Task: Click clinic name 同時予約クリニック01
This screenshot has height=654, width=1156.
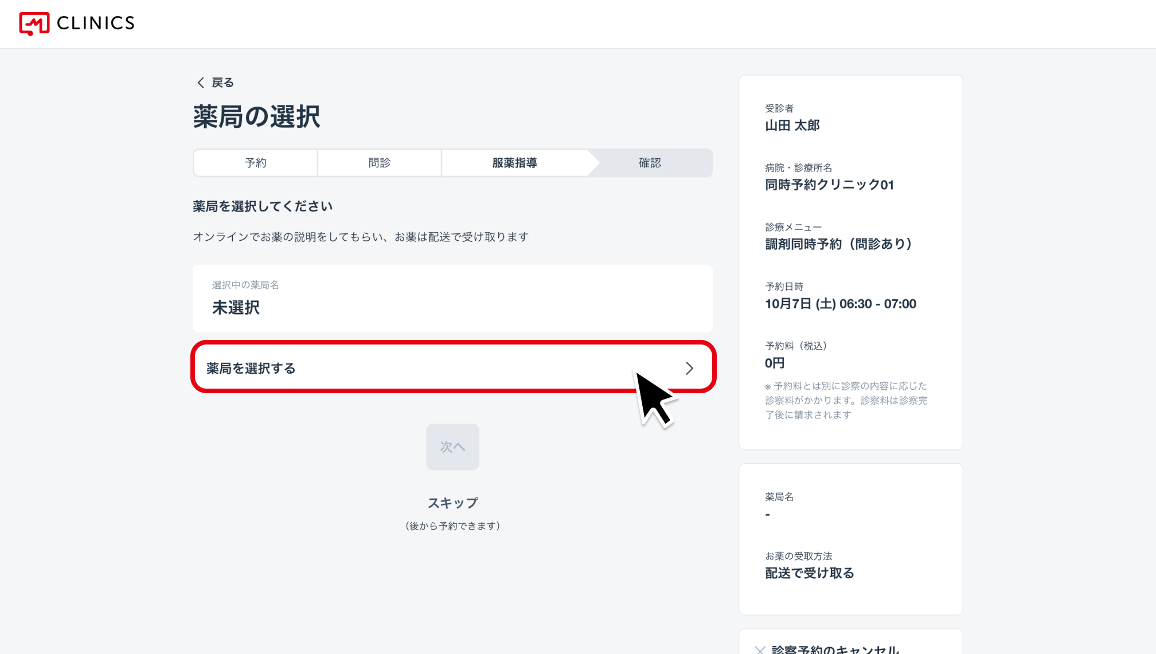Action: point(829,185)
